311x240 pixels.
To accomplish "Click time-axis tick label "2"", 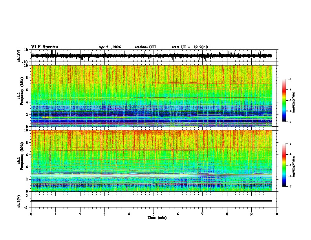I will (80, 214).
